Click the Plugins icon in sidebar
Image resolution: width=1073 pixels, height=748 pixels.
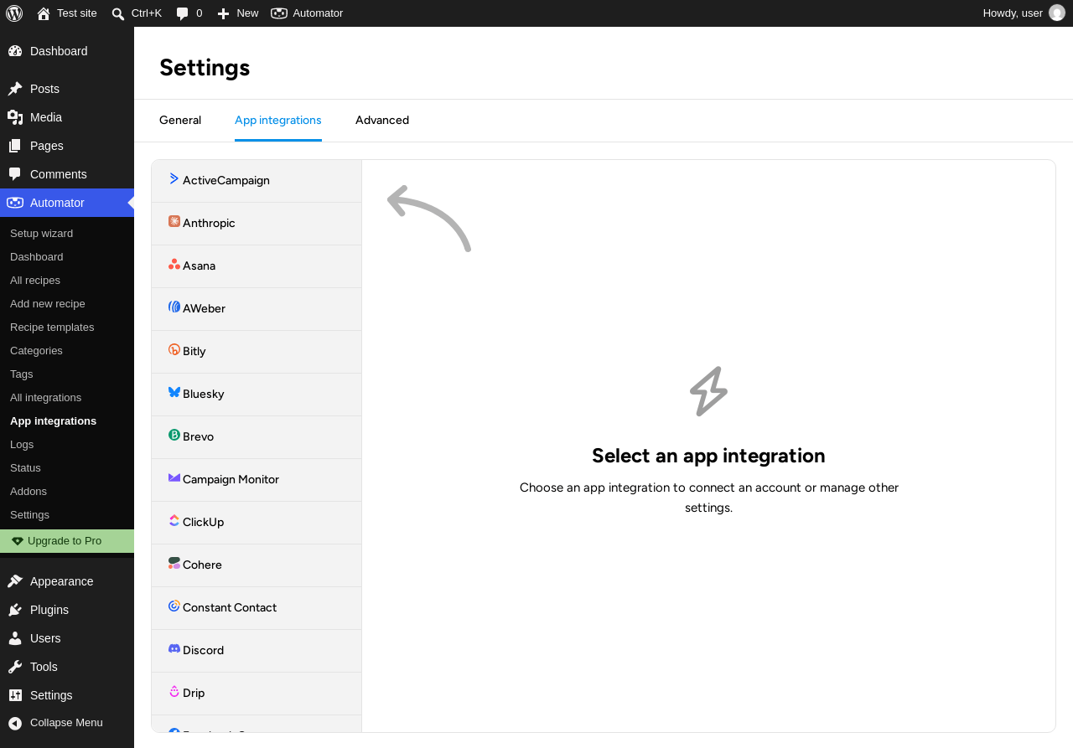pos(15,610)
